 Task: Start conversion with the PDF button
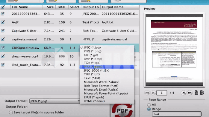pyautogui.click(x=122, y=110)
